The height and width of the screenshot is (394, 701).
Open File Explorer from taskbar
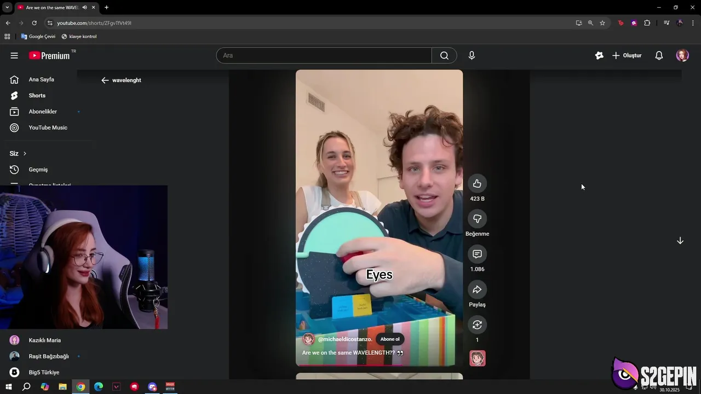tap(62, 387)
